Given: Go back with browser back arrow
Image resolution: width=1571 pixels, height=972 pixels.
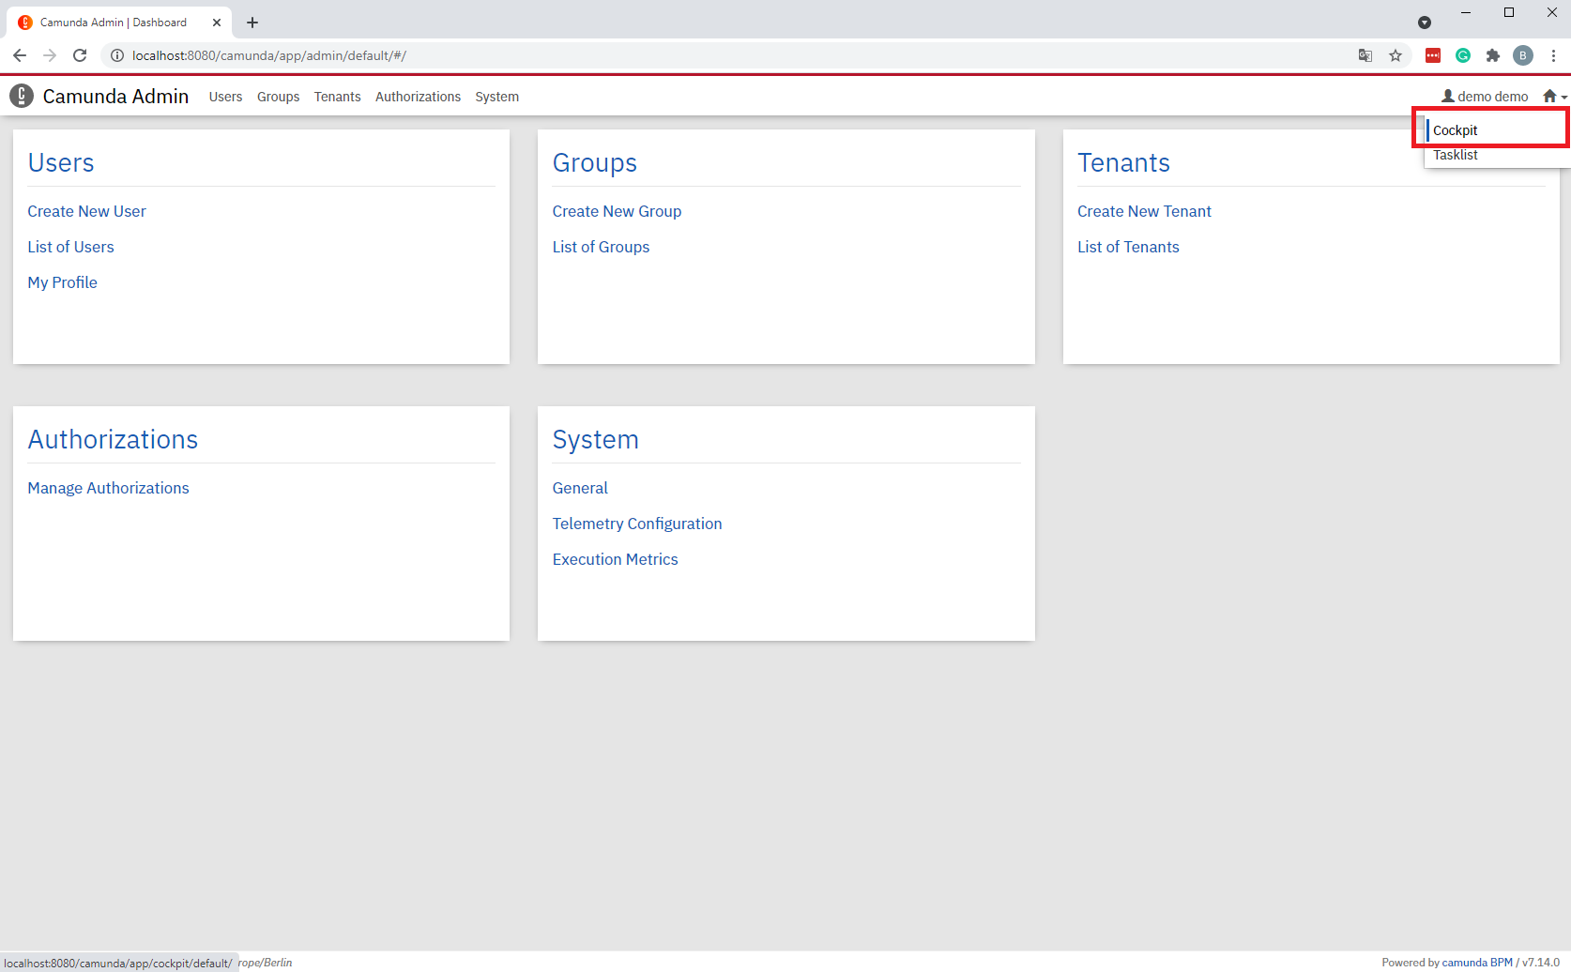Looking at the screenshot, I should coord(20,55).
